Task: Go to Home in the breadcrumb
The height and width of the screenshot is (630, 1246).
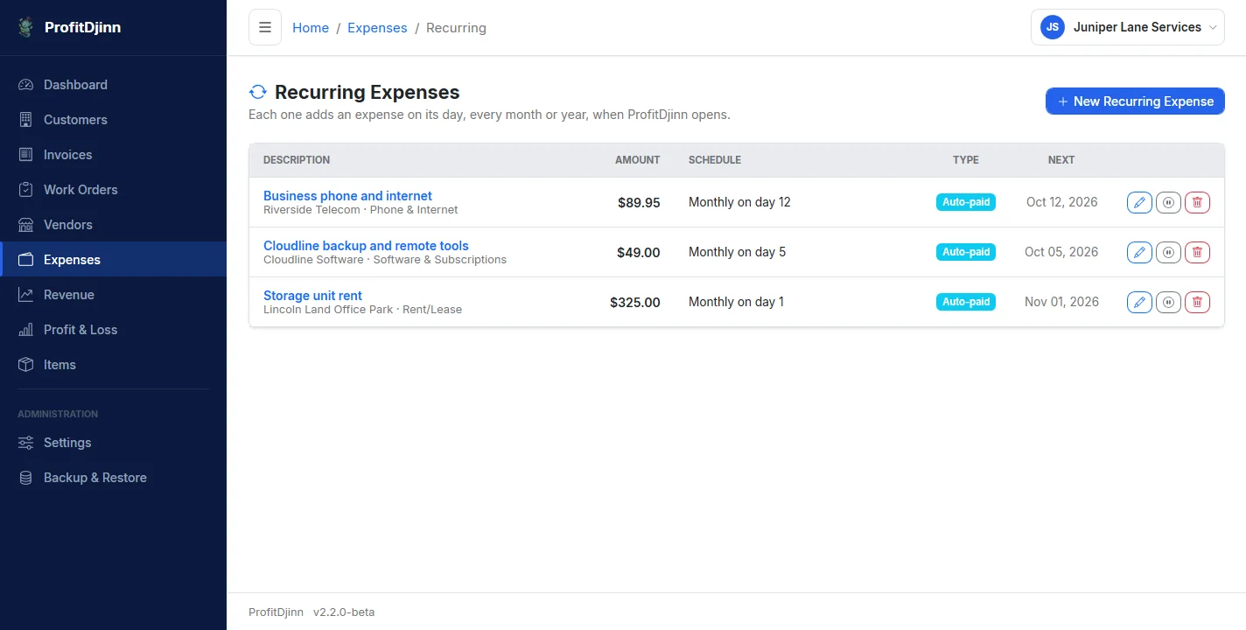Action: coord(311,28)
